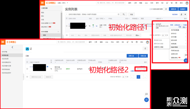The image size is (190, 109).
Task: Open the 高级搜索 link
Action: point(175,15)
